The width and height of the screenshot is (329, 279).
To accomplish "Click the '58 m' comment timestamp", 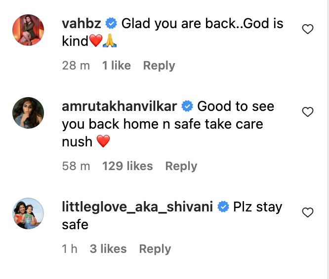I will 76,166.
